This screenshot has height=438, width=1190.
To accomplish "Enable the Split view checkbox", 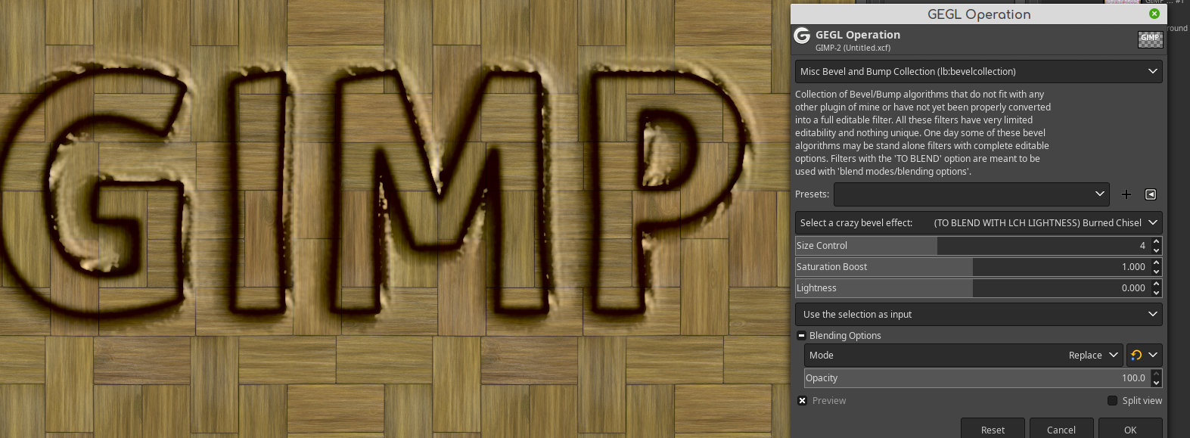I will 1112,401.
